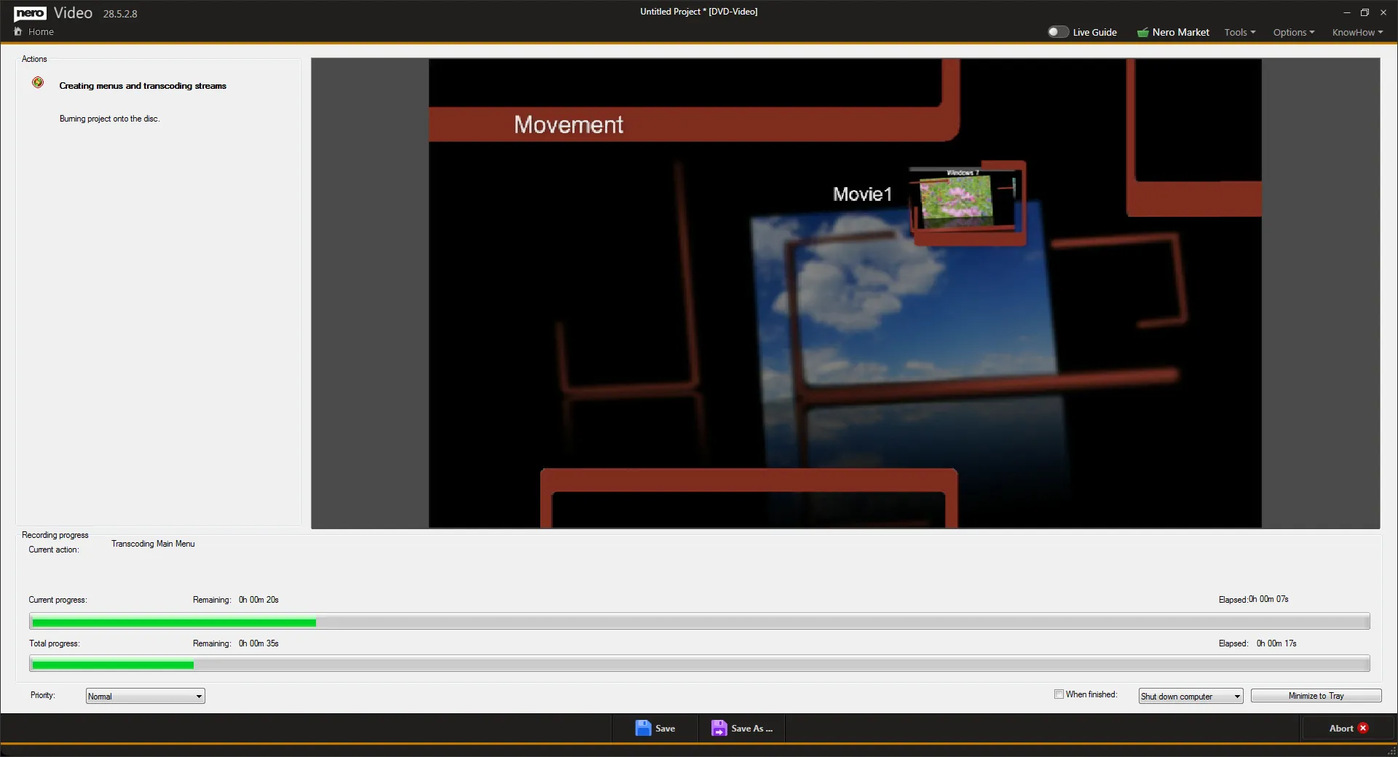Toggle the Live Guide switch
Screen dimensions: 1398x757
point(1057,31)
